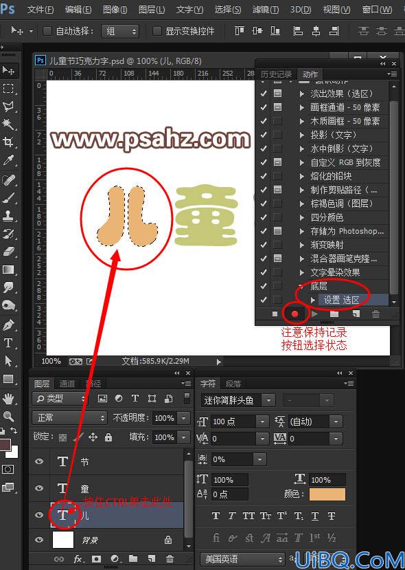
Task: Create a new action set folder
Action: [x=334, y=314]
